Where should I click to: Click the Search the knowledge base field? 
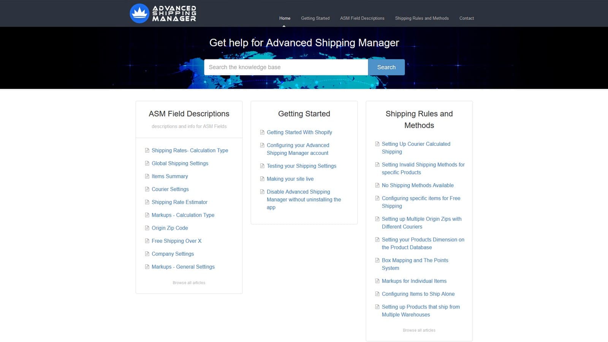(286, 67)
